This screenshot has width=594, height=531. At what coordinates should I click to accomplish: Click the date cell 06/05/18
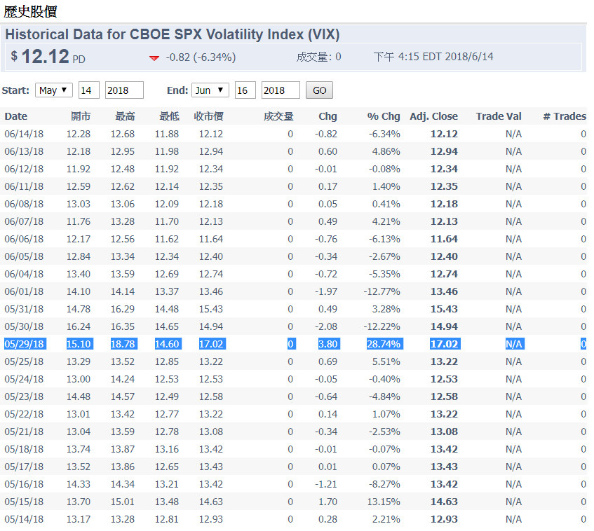tap(24, 256)
